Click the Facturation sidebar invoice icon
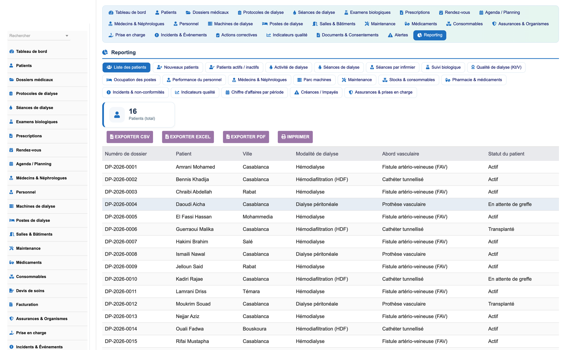Image resolution: width=565 pixels, height=350 pixels. click(x=11, y=304)
